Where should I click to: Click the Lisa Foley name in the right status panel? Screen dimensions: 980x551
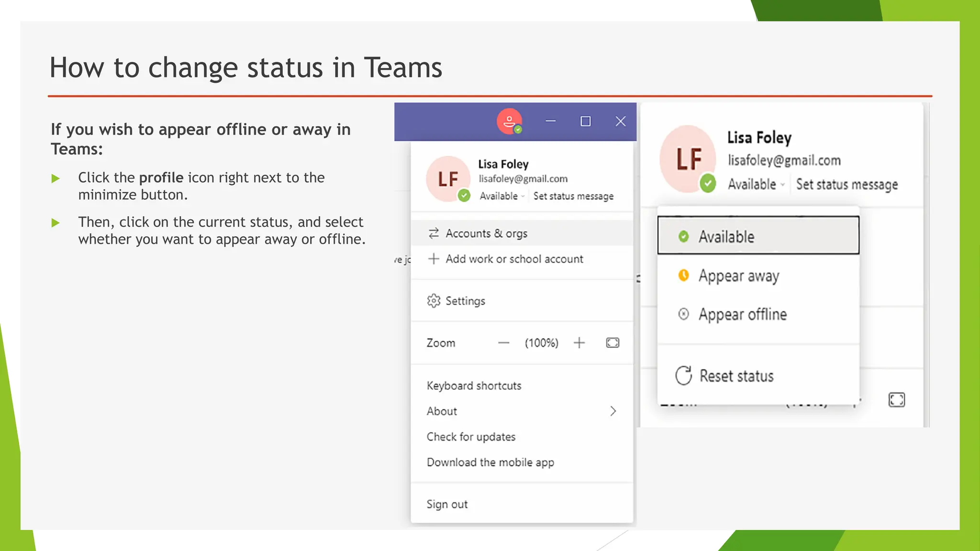click(x=759, y=138)
